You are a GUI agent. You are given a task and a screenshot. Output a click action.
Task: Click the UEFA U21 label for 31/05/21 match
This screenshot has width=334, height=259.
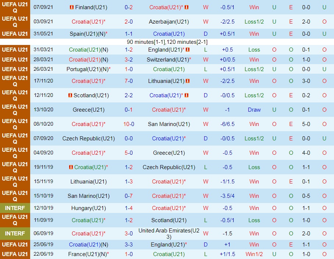15,34
